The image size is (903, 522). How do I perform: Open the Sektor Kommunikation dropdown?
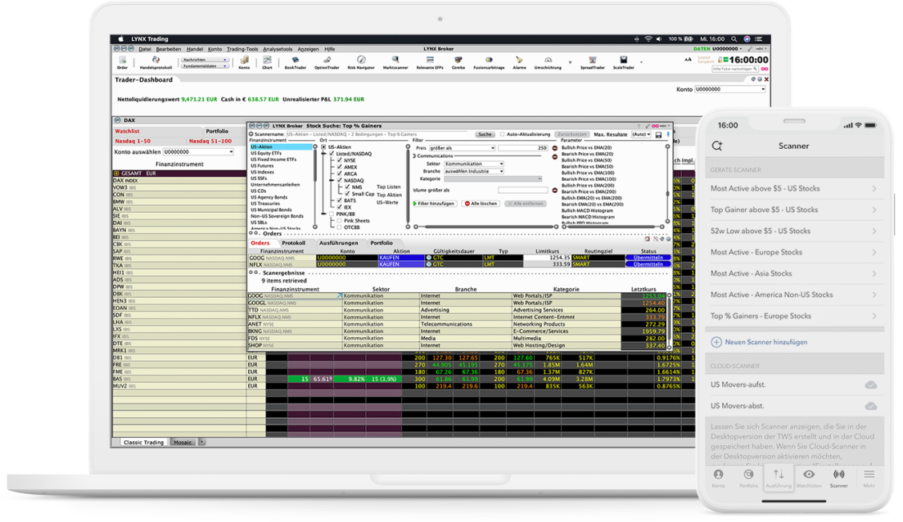pyautogui.click(x=473, y=163)
